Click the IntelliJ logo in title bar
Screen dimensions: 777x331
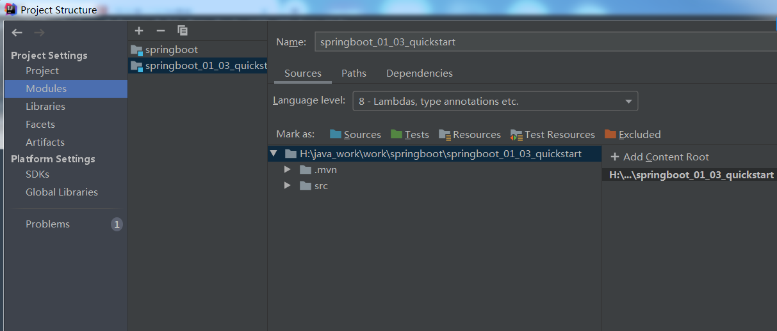coord(11,10)
